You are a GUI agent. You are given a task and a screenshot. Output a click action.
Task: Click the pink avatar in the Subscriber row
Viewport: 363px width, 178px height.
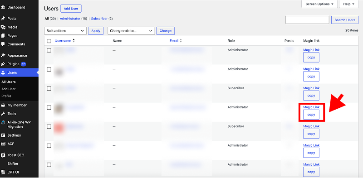(59, 128)
